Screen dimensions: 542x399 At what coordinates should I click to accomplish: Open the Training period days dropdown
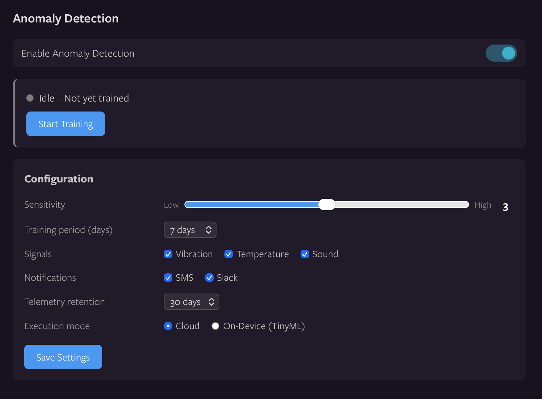click(x=190, y=230)
